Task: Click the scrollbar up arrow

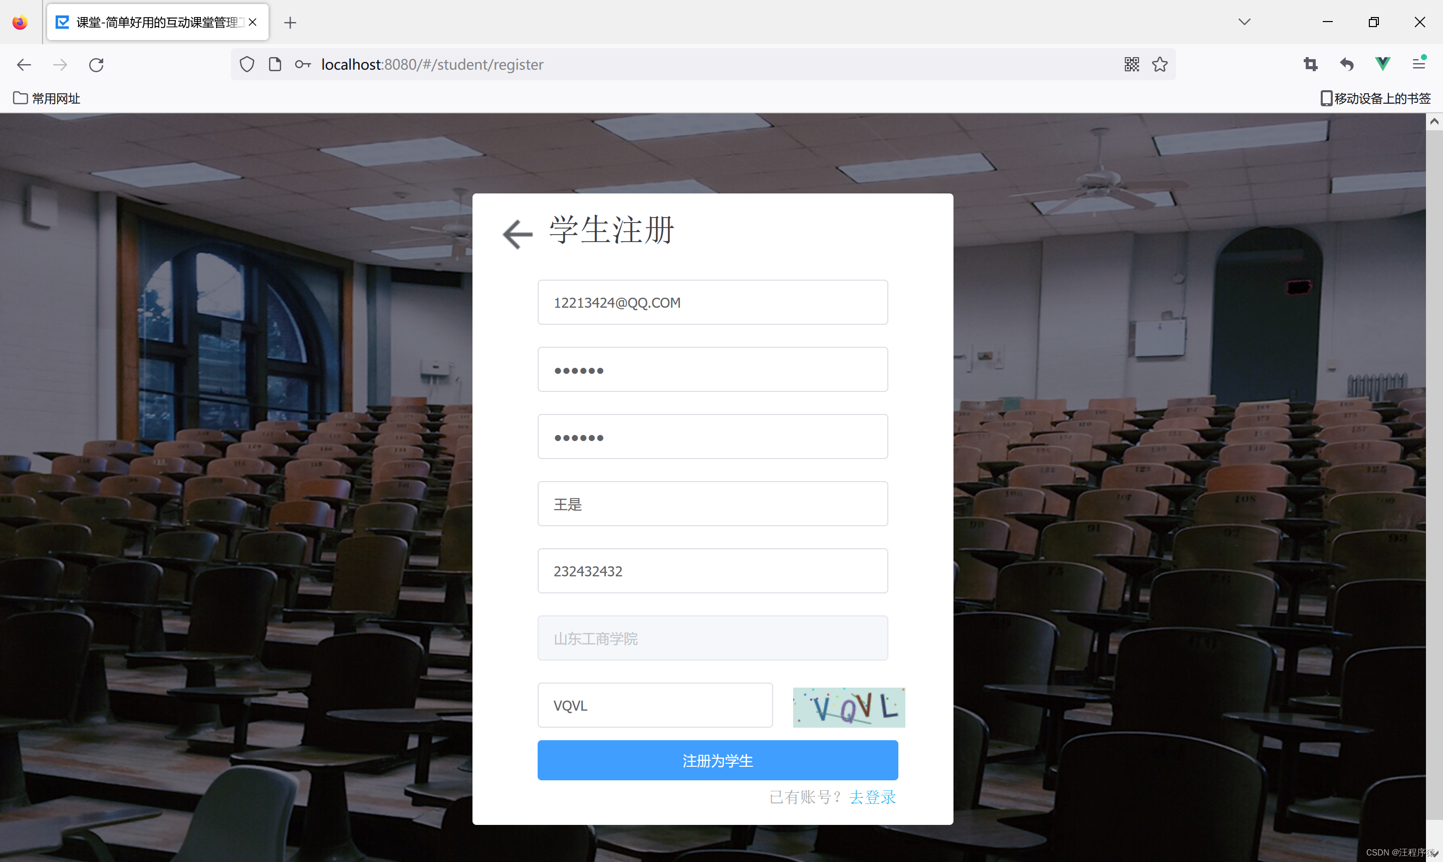Action: [1433, 121]
